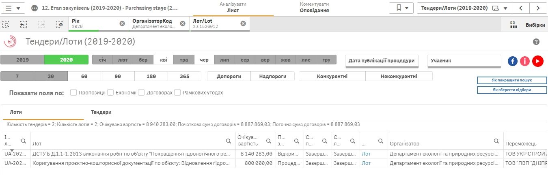Screen dimensions: 548x175
Task: Open the Учасник filter field
Action: pyautogui.click(x=464, y=61)
